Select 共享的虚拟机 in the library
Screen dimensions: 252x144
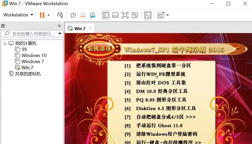28,74
